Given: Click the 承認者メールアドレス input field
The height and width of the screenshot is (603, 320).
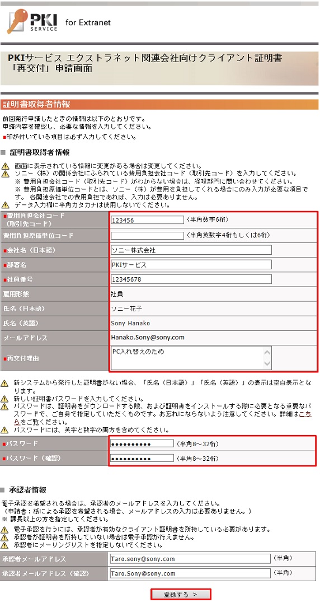Looking at the screenshot, I should 190,559.
